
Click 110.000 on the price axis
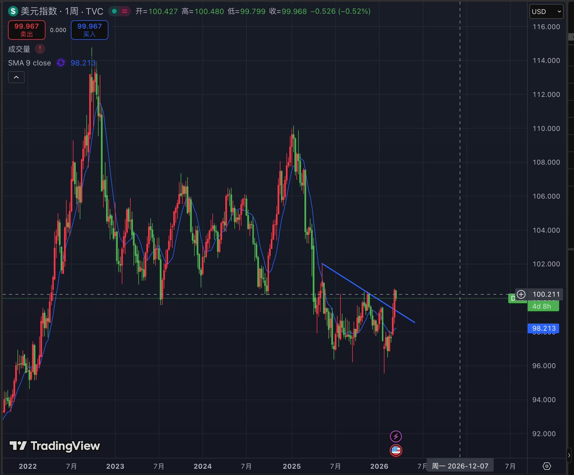point(546,128)
